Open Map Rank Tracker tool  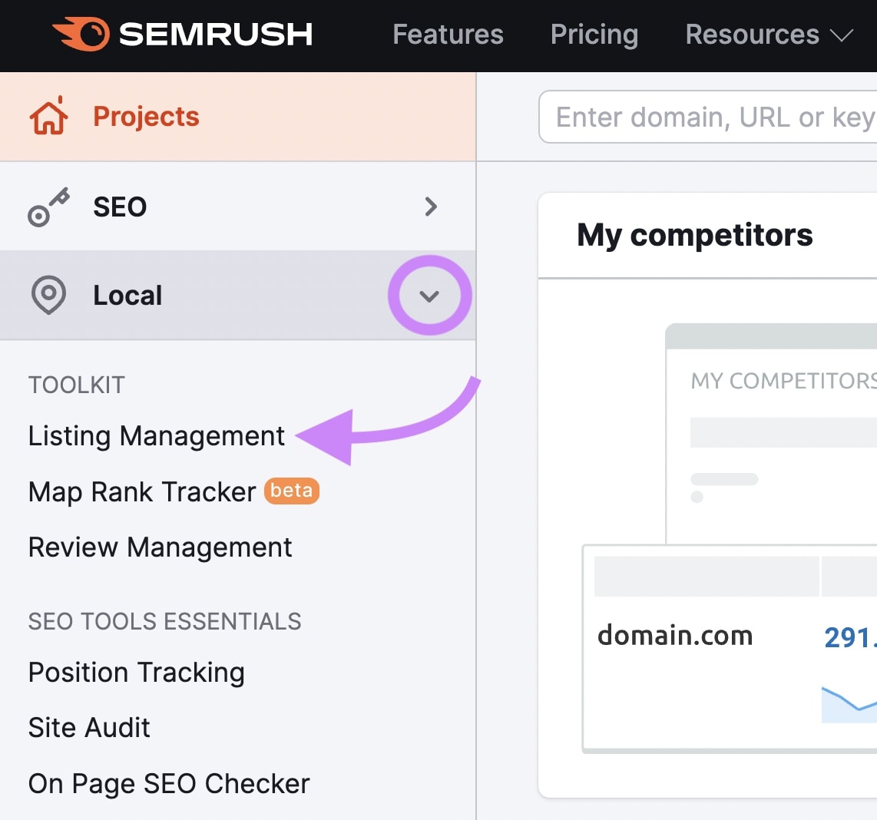tap(142, 492)
